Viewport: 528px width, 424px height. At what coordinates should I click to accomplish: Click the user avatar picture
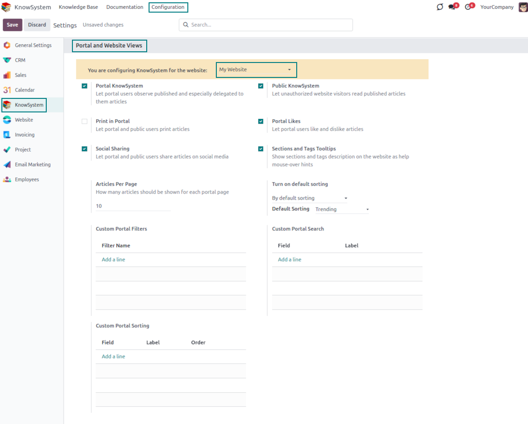(x=523, y=7)
